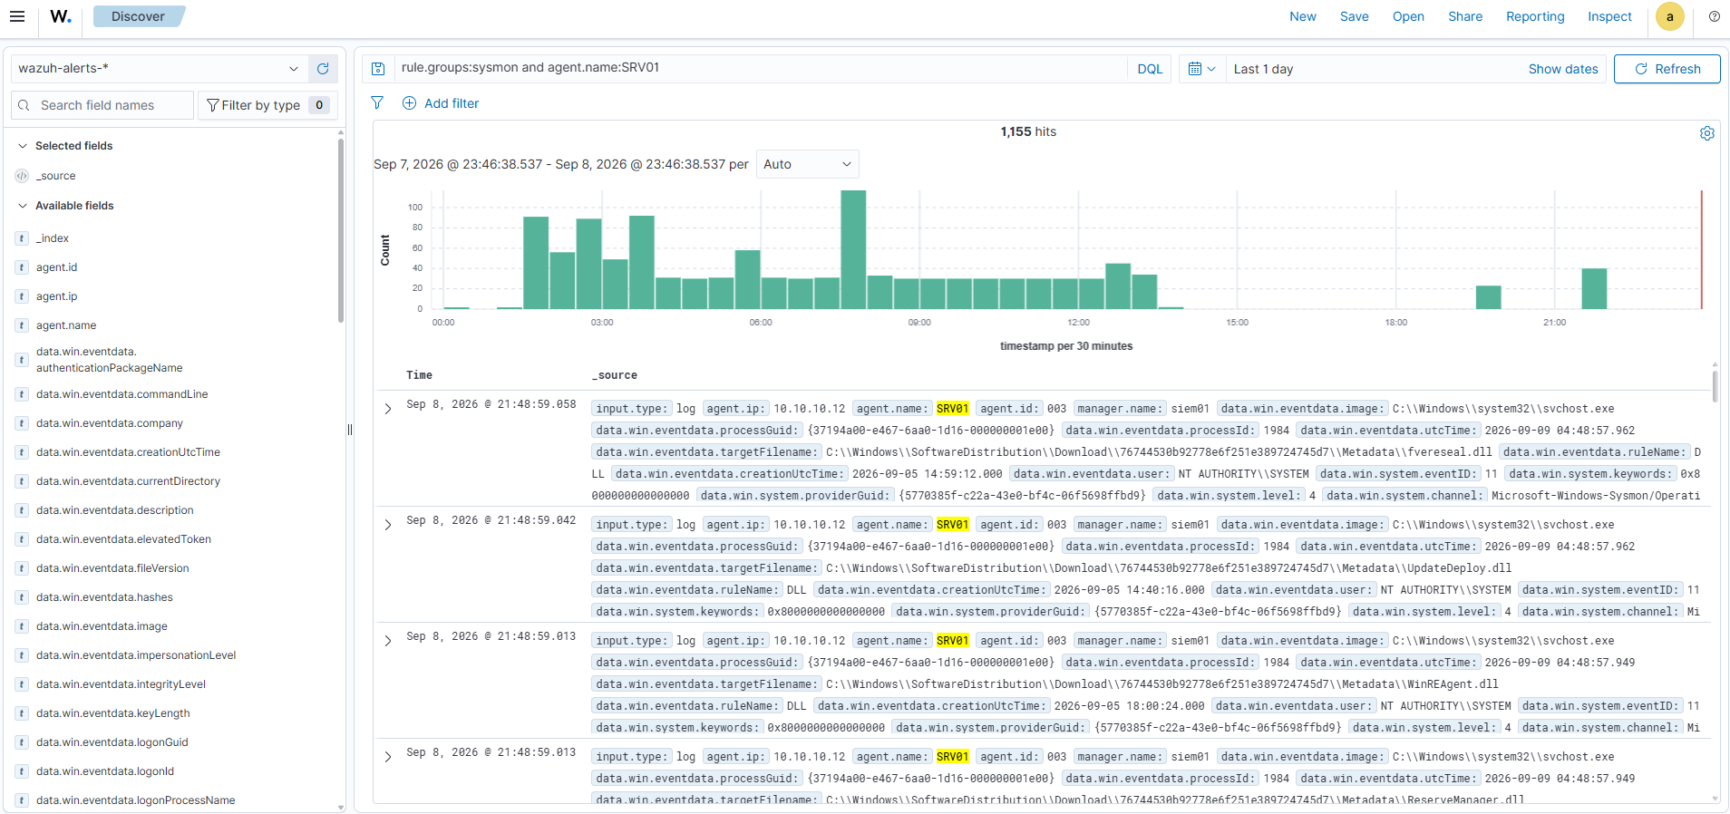1730x814 pixels.
Task: Click Open in the top menu
Action: (x=1408, y=16)
